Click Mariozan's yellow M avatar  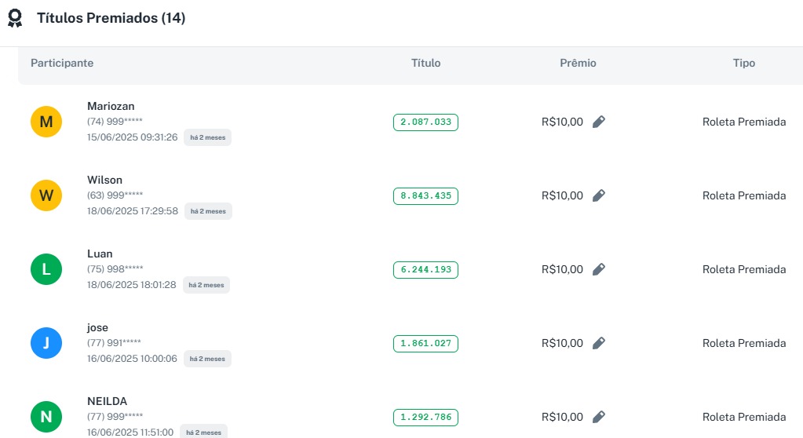point(46,122)
